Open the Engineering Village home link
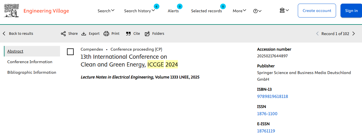This screenshot has height=138, width=362. (x=46, y=11)
